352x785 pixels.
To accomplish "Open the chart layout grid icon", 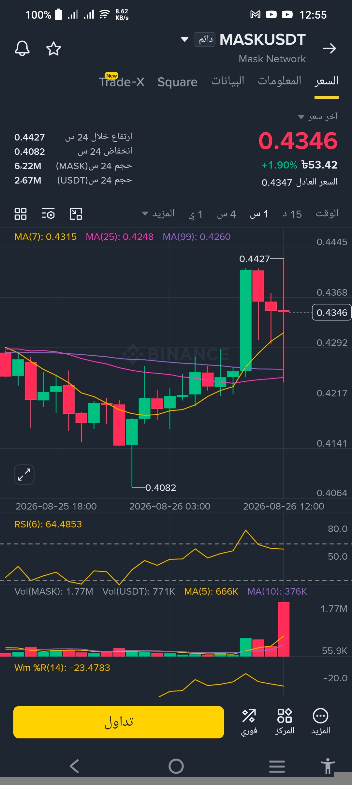I will (21, 214).
